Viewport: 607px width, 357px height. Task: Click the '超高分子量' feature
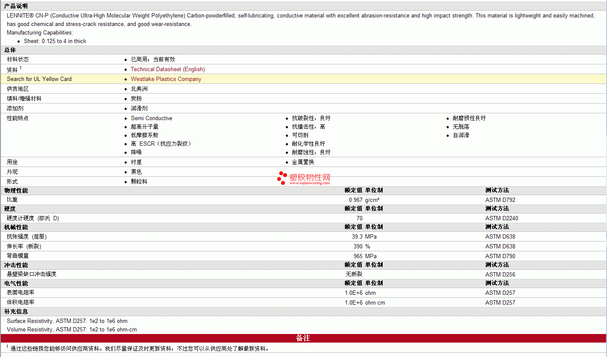[x=145, y=127]
